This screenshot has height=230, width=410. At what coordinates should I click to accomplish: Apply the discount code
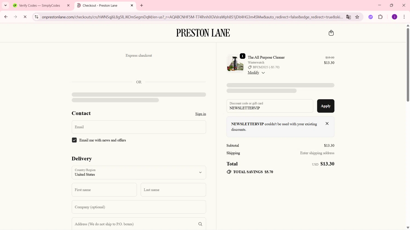[x=326, y=106]
